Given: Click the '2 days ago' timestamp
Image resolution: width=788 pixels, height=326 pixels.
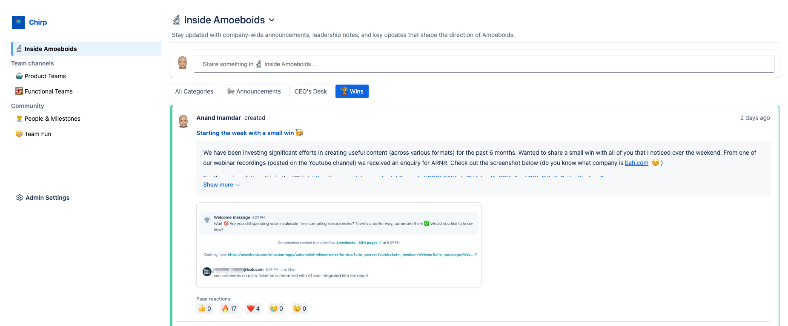Looking at the screenshot, I should (x=755, y=118).
